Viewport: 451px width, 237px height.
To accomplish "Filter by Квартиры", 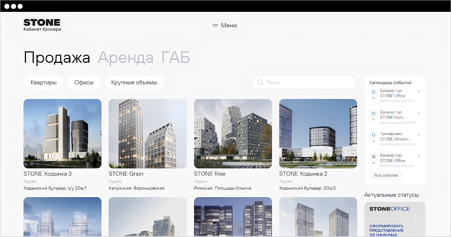I will (43, 82).
